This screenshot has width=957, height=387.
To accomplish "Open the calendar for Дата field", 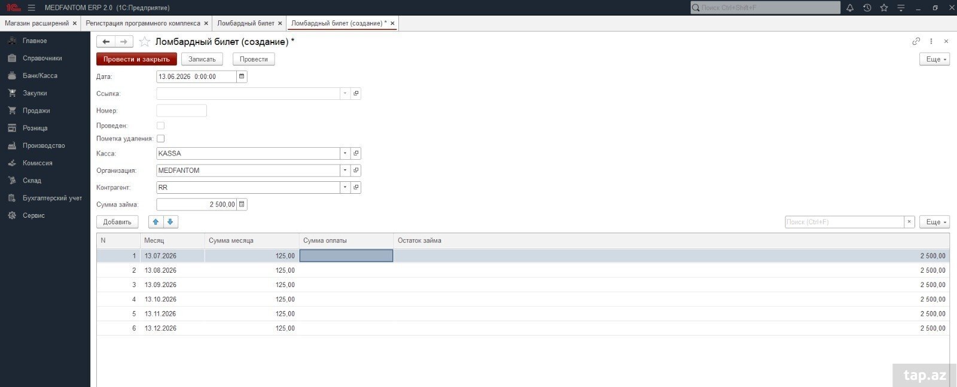I will [242, 77].
